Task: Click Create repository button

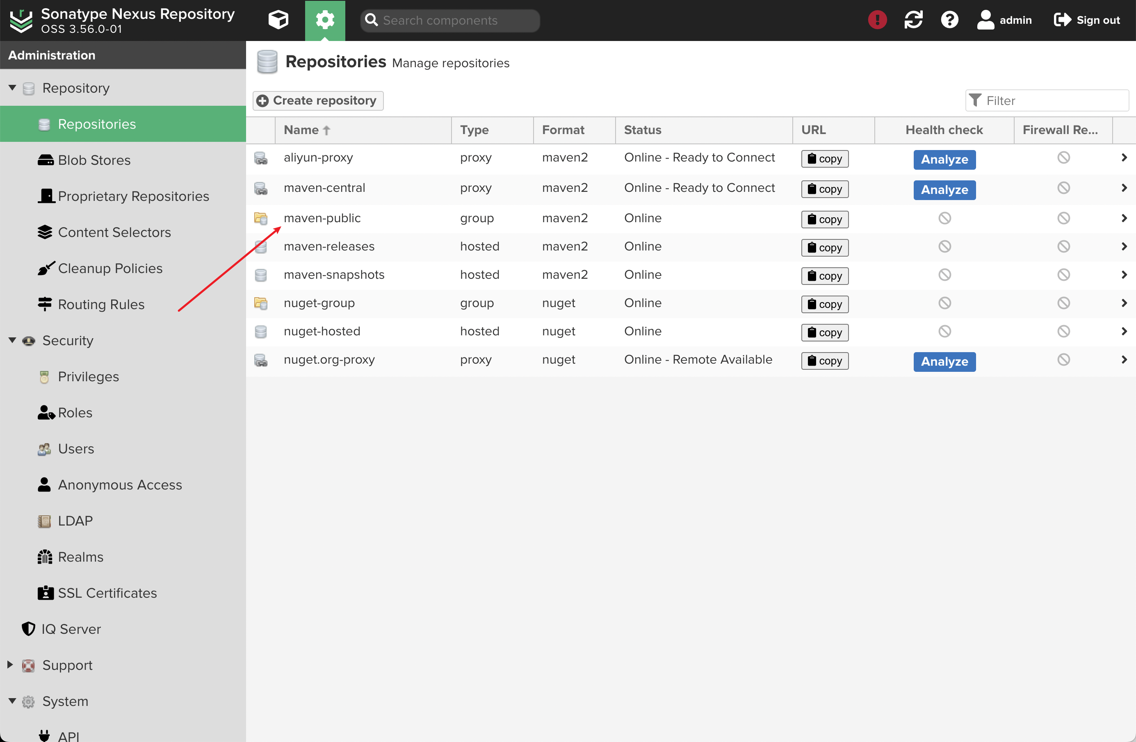Action: click(x=318, y=100)
